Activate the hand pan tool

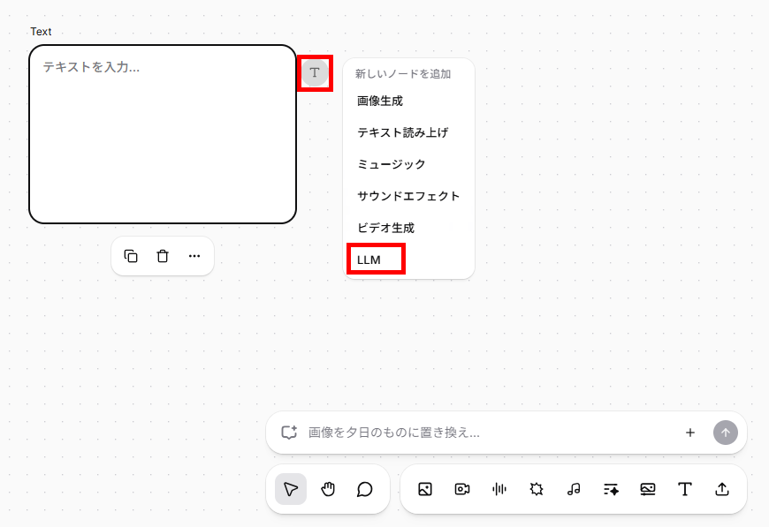coord(328,489)
